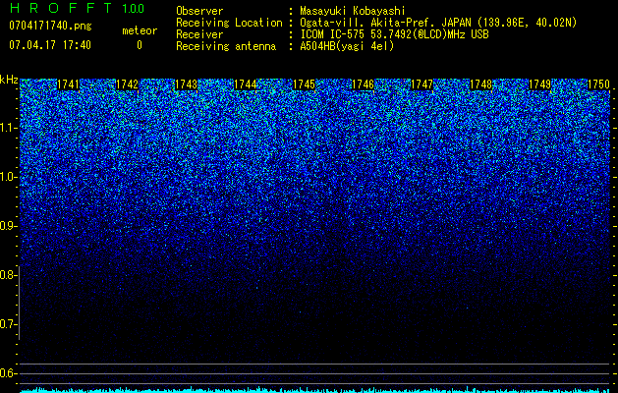618x393 pixels.
Task: Click the Receiving antenna field label
Action: click(x=226, y=46)
